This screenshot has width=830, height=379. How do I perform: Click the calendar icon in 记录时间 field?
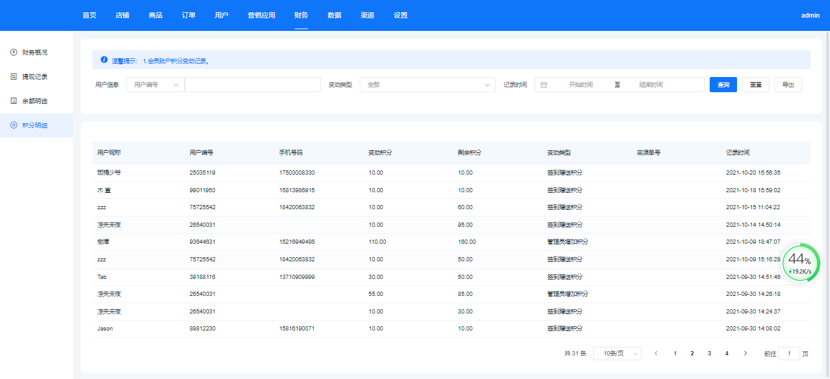coord(544,85)
